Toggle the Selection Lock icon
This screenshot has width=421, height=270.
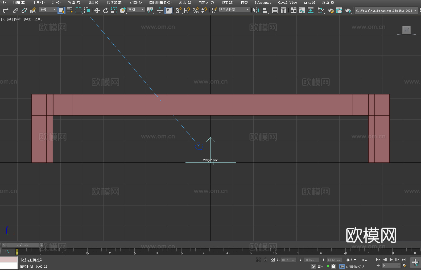[266, 260]
